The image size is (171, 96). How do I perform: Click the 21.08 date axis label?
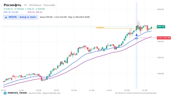pos(145,90)
